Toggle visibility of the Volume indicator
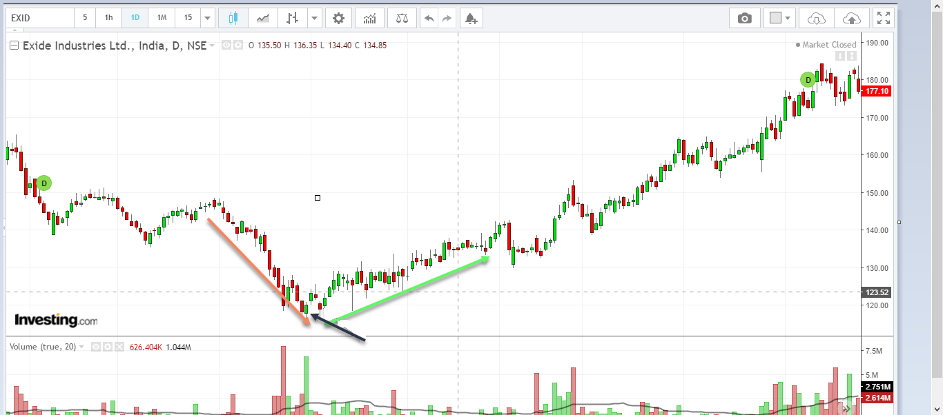943x415 pixels. pyautogui.click(x=96, y=347)
